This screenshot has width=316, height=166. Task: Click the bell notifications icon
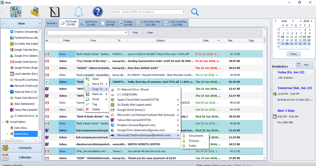click(78, 11)
